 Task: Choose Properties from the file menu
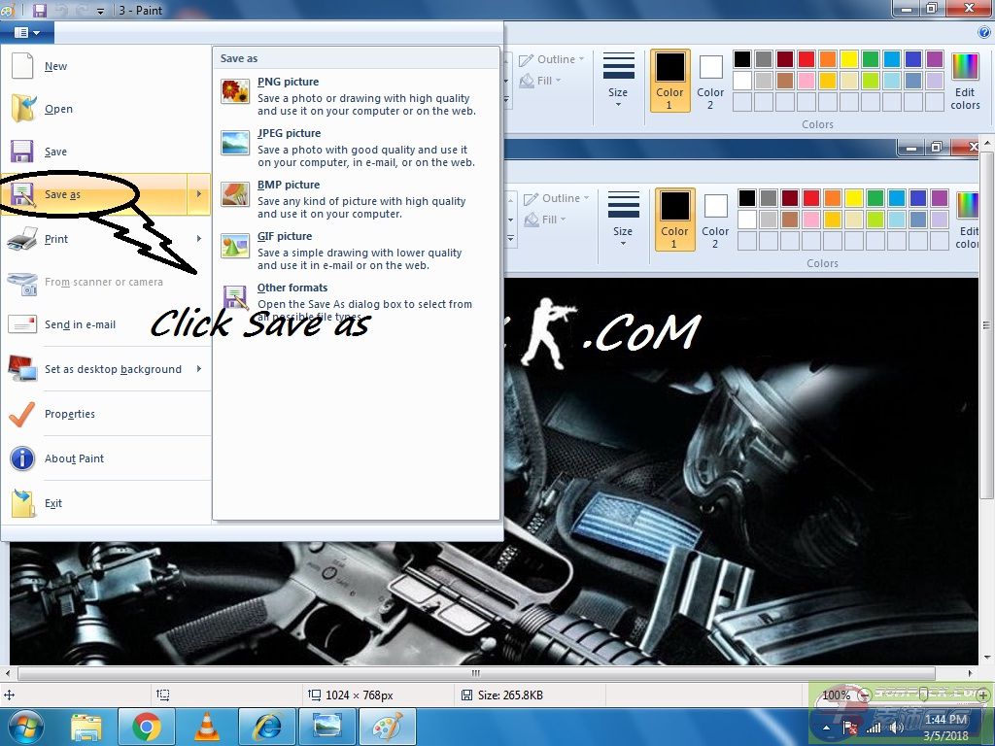click(x=69, y=414)
